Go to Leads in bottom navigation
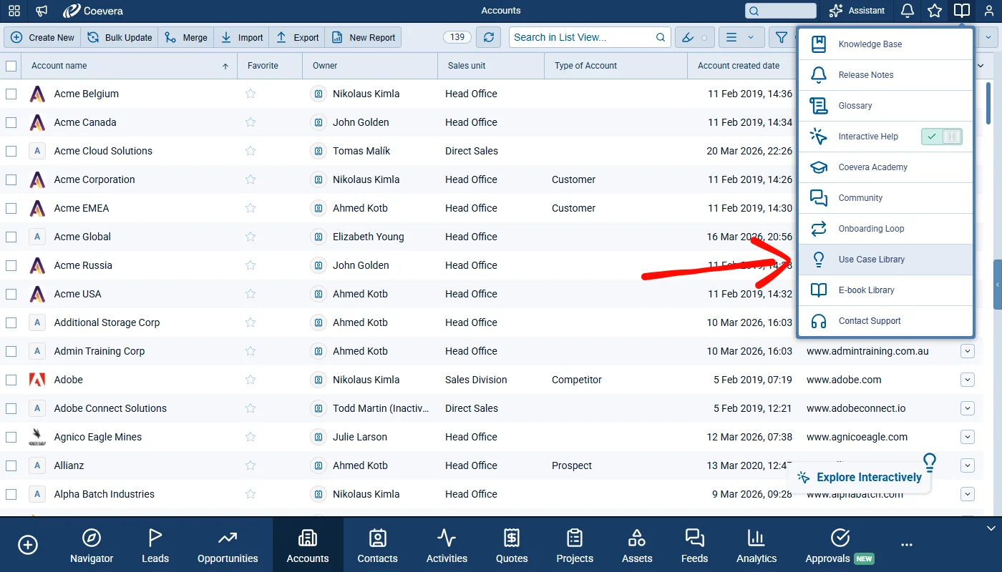This screenshot has height=572, width=1002. (x=155, y=545)
